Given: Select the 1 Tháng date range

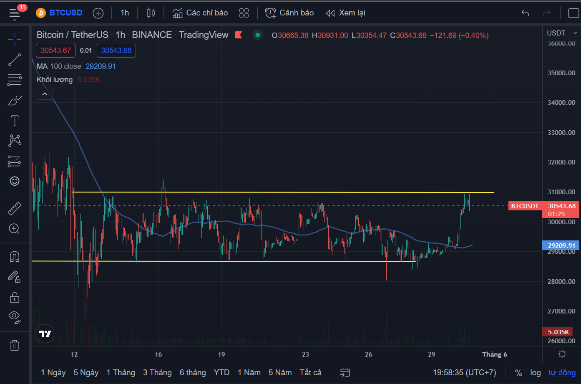Looking at the screenshot, I should [x=121, y=372].
